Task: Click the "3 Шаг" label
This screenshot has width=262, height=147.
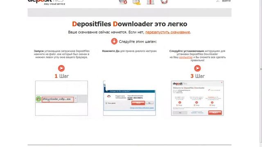Action: [197, 76]
